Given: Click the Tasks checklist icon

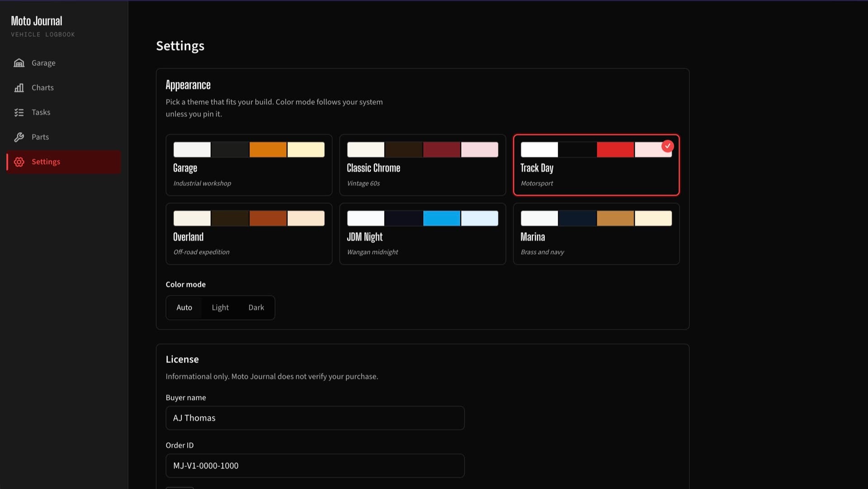Looking at the screenshot, I should point(19,112).
